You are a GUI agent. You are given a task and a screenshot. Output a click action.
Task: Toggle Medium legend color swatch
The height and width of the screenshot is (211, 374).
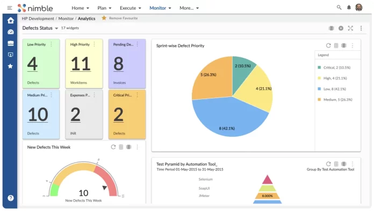coord(319,100)
